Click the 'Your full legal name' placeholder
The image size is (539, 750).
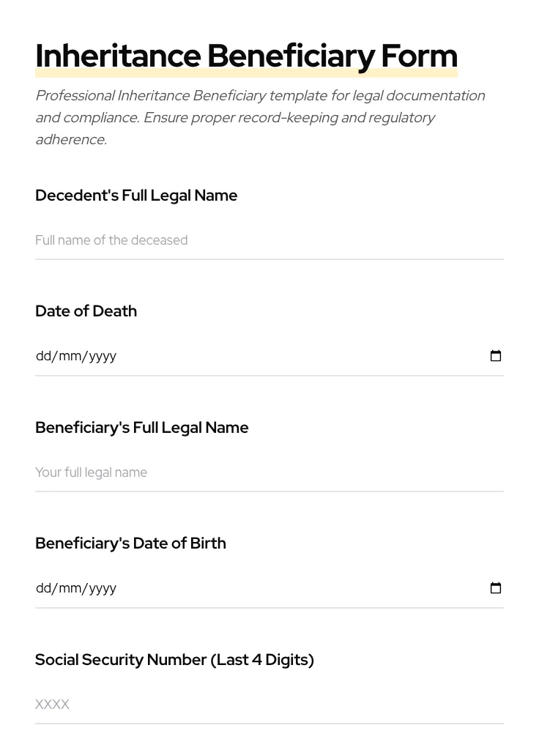tap(91, 472)
